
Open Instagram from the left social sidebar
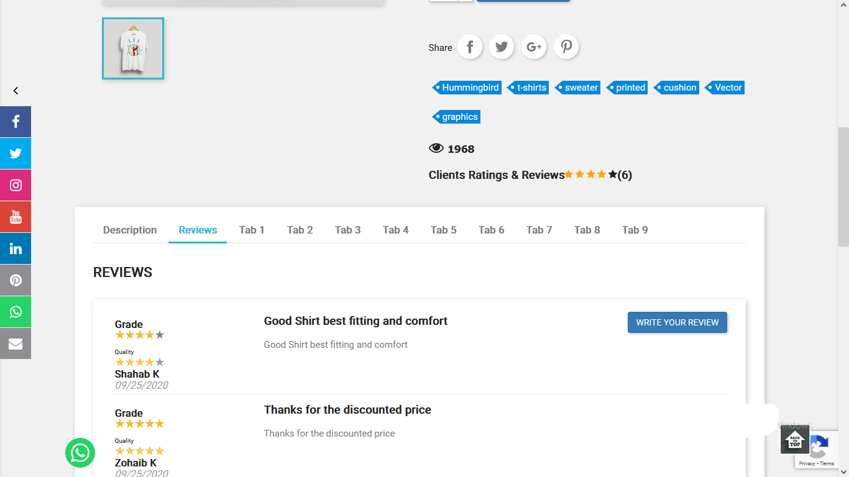(x=16, y=185)
